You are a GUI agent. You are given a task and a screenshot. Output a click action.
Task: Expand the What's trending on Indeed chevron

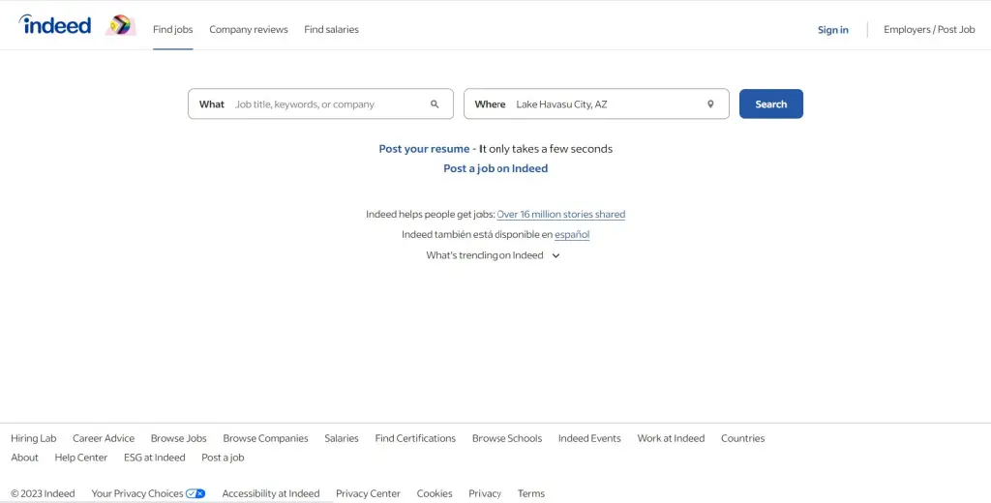point(556,256)
